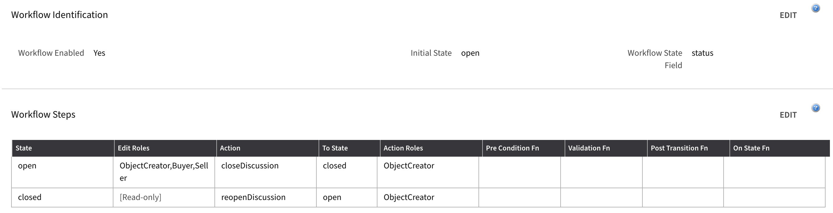Image resolution: width=833 pixels, height=213 pixels.
Task: Select the Action Roles column header
Action: (431, 148)
